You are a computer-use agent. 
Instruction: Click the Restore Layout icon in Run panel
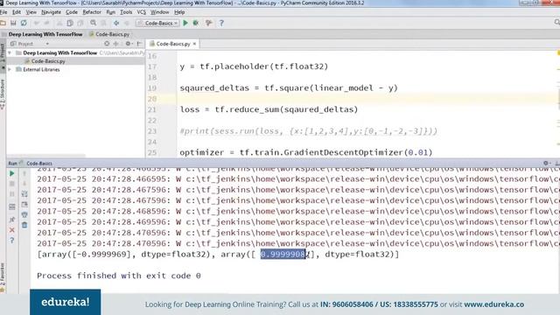11,206
